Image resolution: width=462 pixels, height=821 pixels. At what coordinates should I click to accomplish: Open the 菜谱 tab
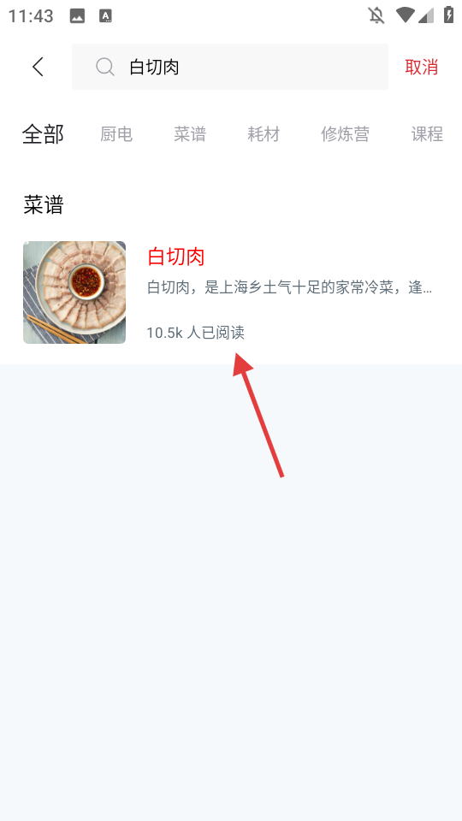(190, 134)
